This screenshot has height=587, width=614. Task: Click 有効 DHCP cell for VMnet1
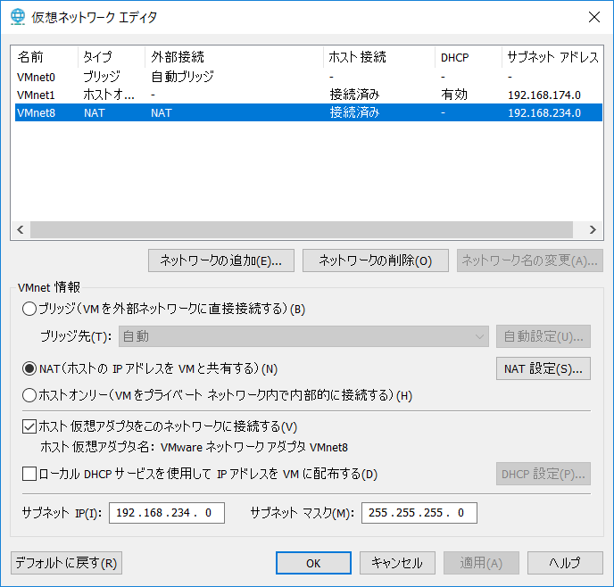(x=454, y=95)
